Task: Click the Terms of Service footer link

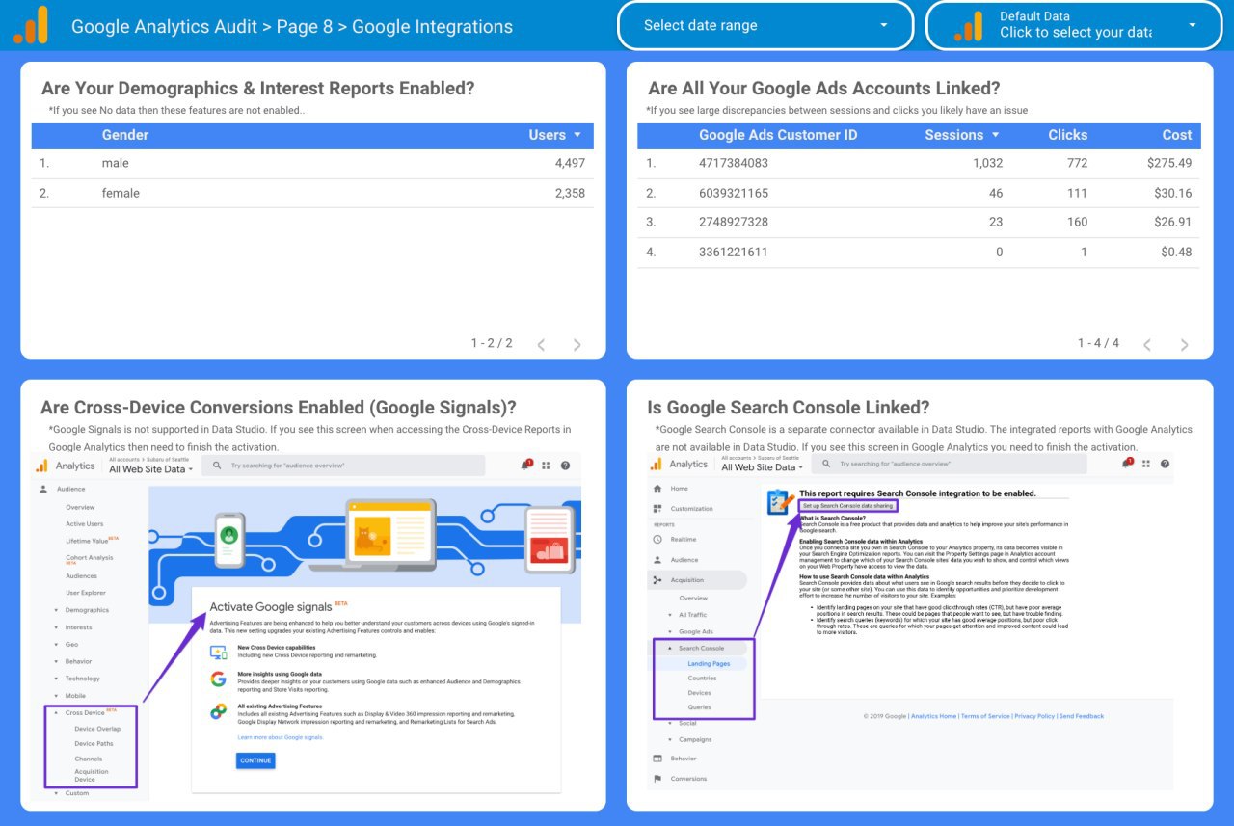Action: tap(985, 716)
